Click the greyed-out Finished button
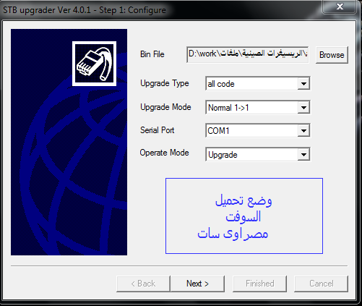 click(x=259, y=284)
